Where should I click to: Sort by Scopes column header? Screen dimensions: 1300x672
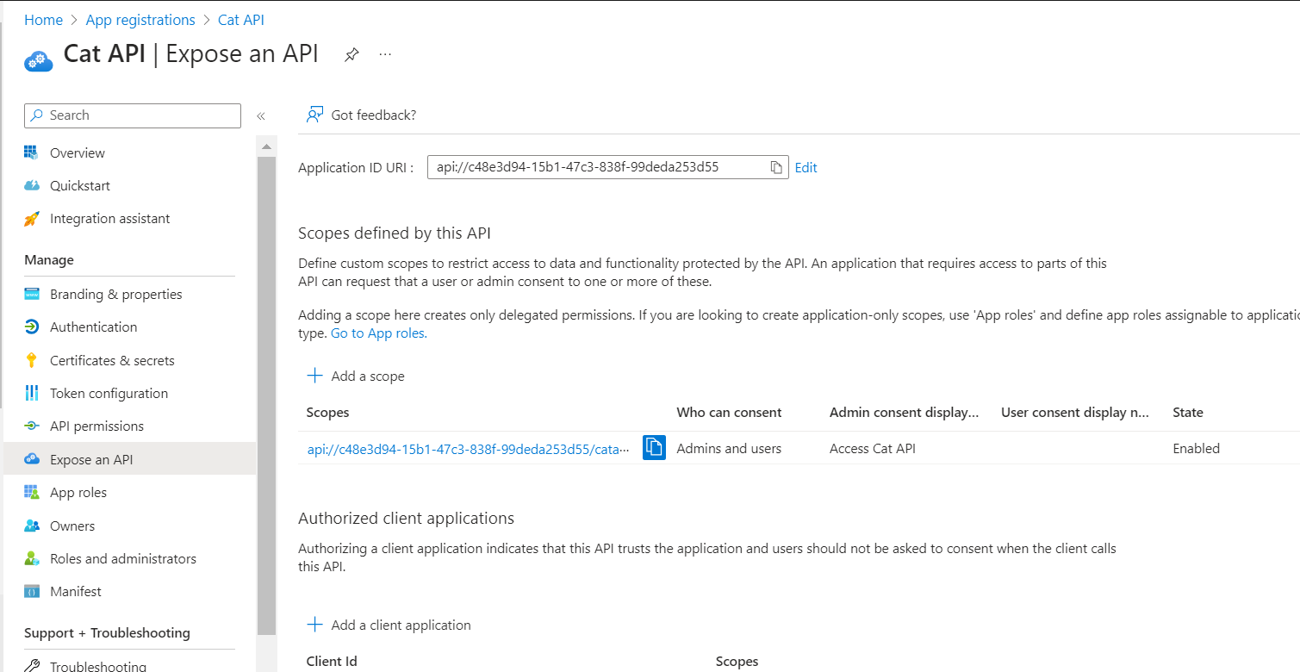tap(328, 413)
